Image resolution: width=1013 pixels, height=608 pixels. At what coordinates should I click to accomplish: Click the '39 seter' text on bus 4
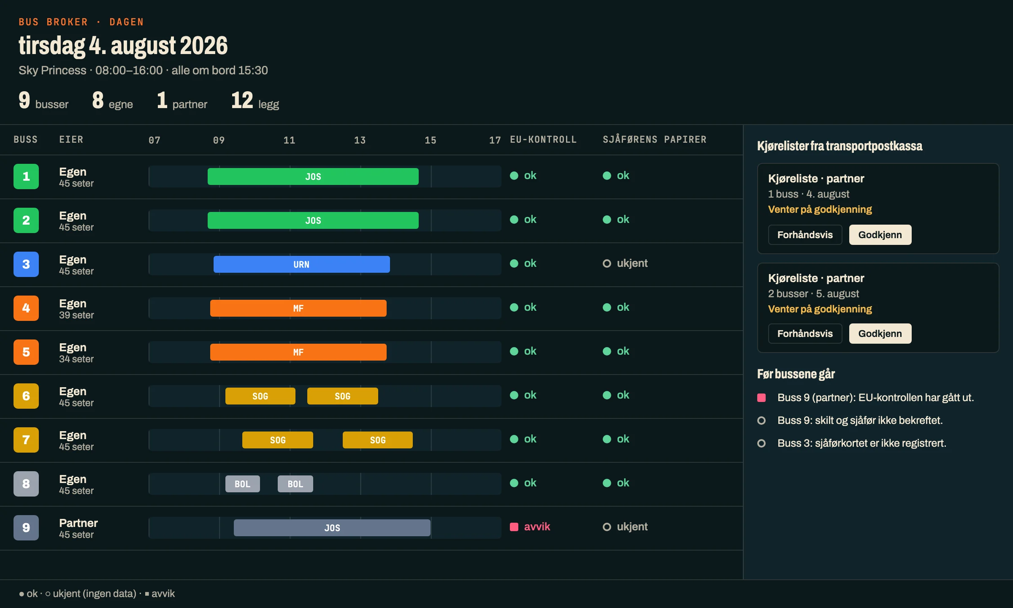point(76,315)
